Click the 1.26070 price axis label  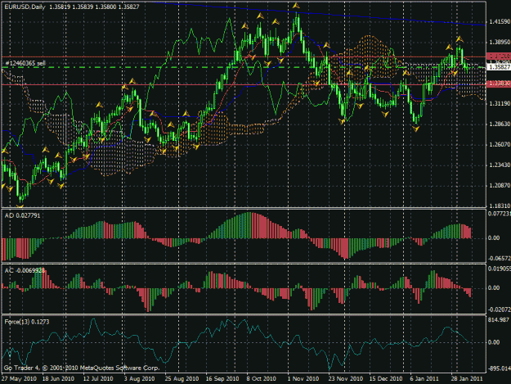tap(500, 145)
